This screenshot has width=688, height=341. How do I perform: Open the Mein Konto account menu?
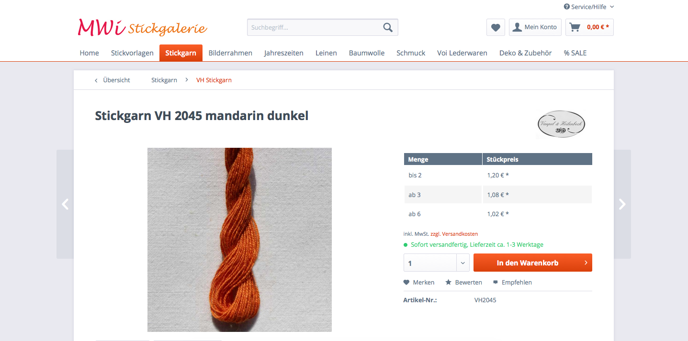[x=535, y=27]
